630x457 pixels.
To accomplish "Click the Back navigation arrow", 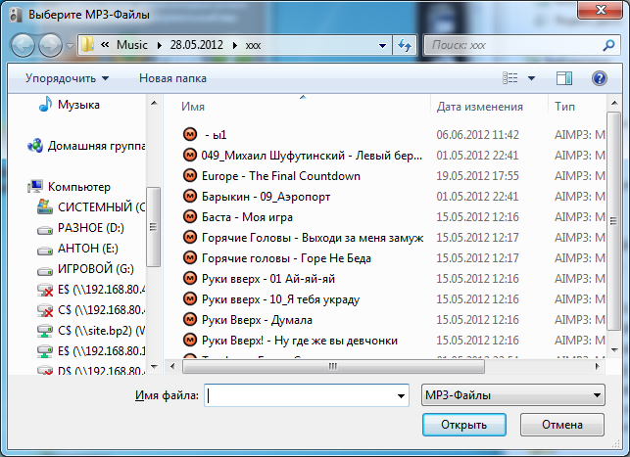I will [x=23, y=45].
